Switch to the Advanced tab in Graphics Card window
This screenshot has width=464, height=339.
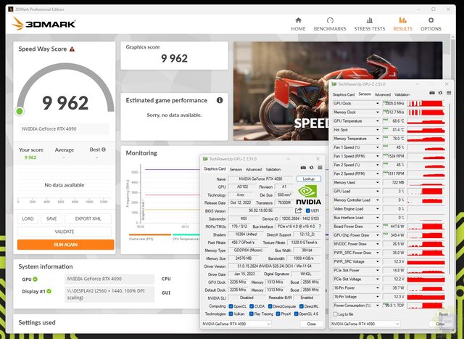pos(254,169)
